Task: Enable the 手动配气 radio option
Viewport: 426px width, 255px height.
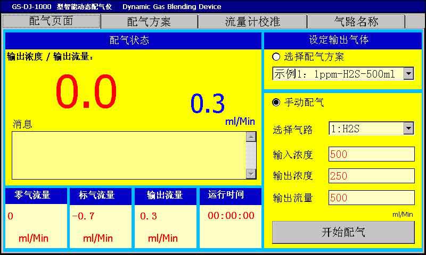Action: [x=276, y=103]
